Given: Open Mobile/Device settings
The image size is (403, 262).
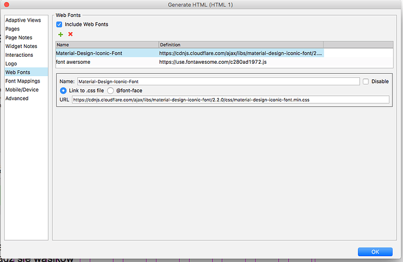Looking at the screenshot, I should tap(23, 89).
